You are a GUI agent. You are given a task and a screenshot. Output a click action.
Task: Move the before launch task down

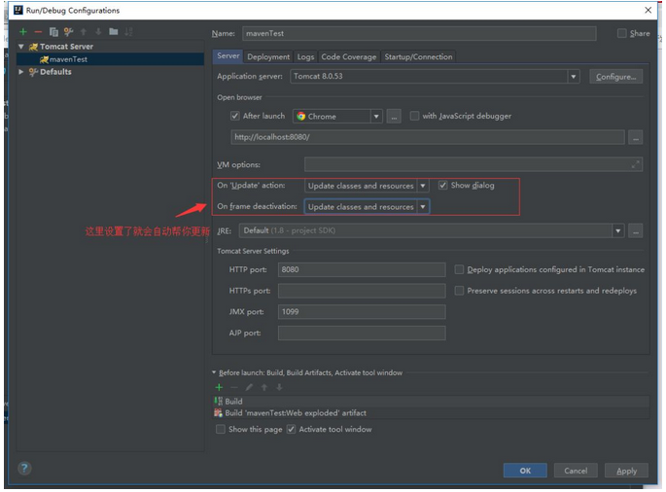coord(279,388)
